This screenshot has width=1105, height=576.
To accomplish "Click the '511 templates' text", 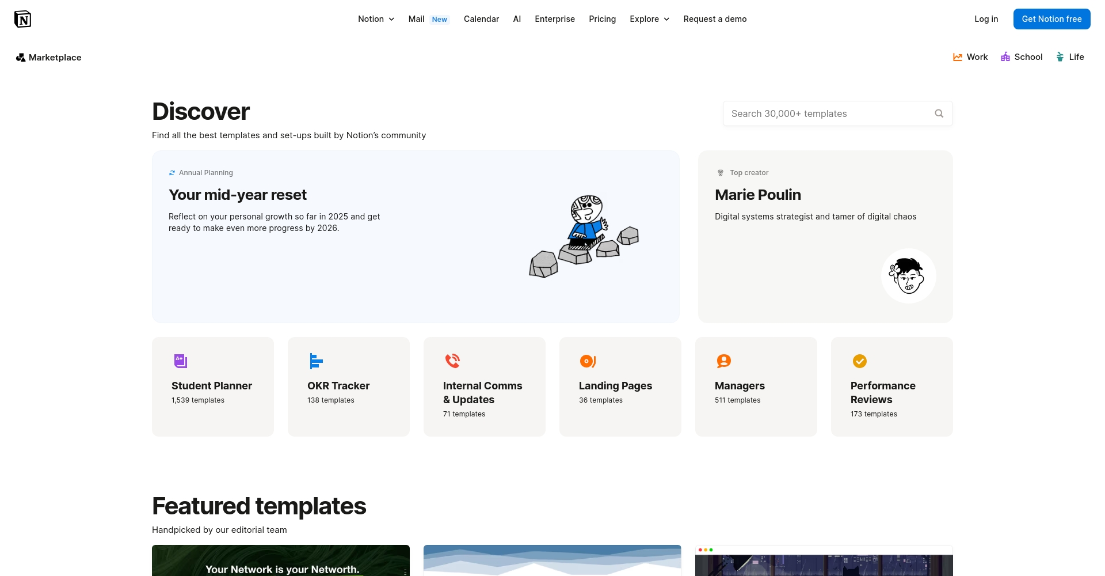I will click(x=738, y=400).
